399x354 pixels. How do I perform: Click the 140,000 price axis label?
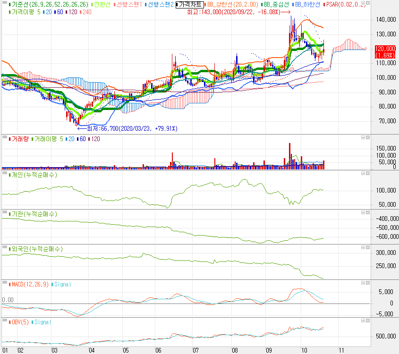386,19
